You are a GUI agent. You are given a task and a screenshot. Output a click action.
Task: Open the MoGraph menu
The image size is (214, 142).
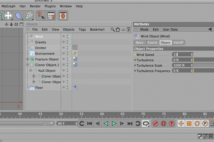[x=9, y=6]
